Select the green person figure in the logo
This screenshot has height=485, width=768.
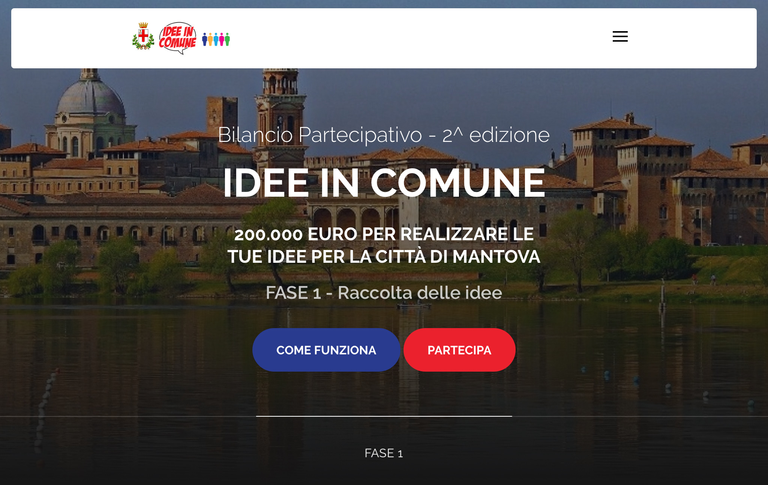pos(227,39)
